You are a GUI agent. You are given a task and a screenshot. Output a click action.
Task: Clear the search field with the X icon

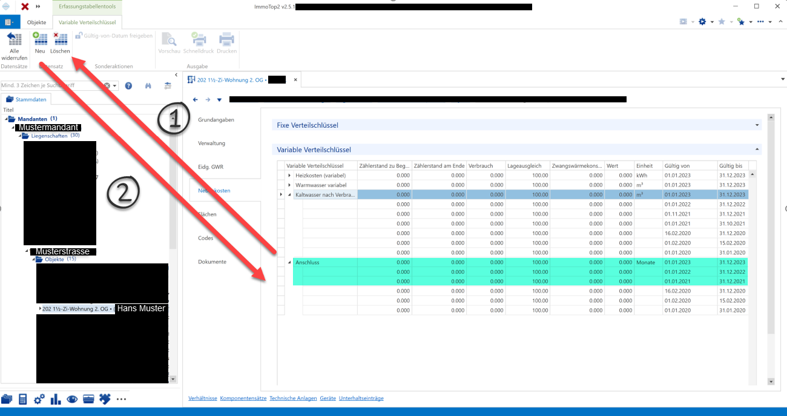107,85
